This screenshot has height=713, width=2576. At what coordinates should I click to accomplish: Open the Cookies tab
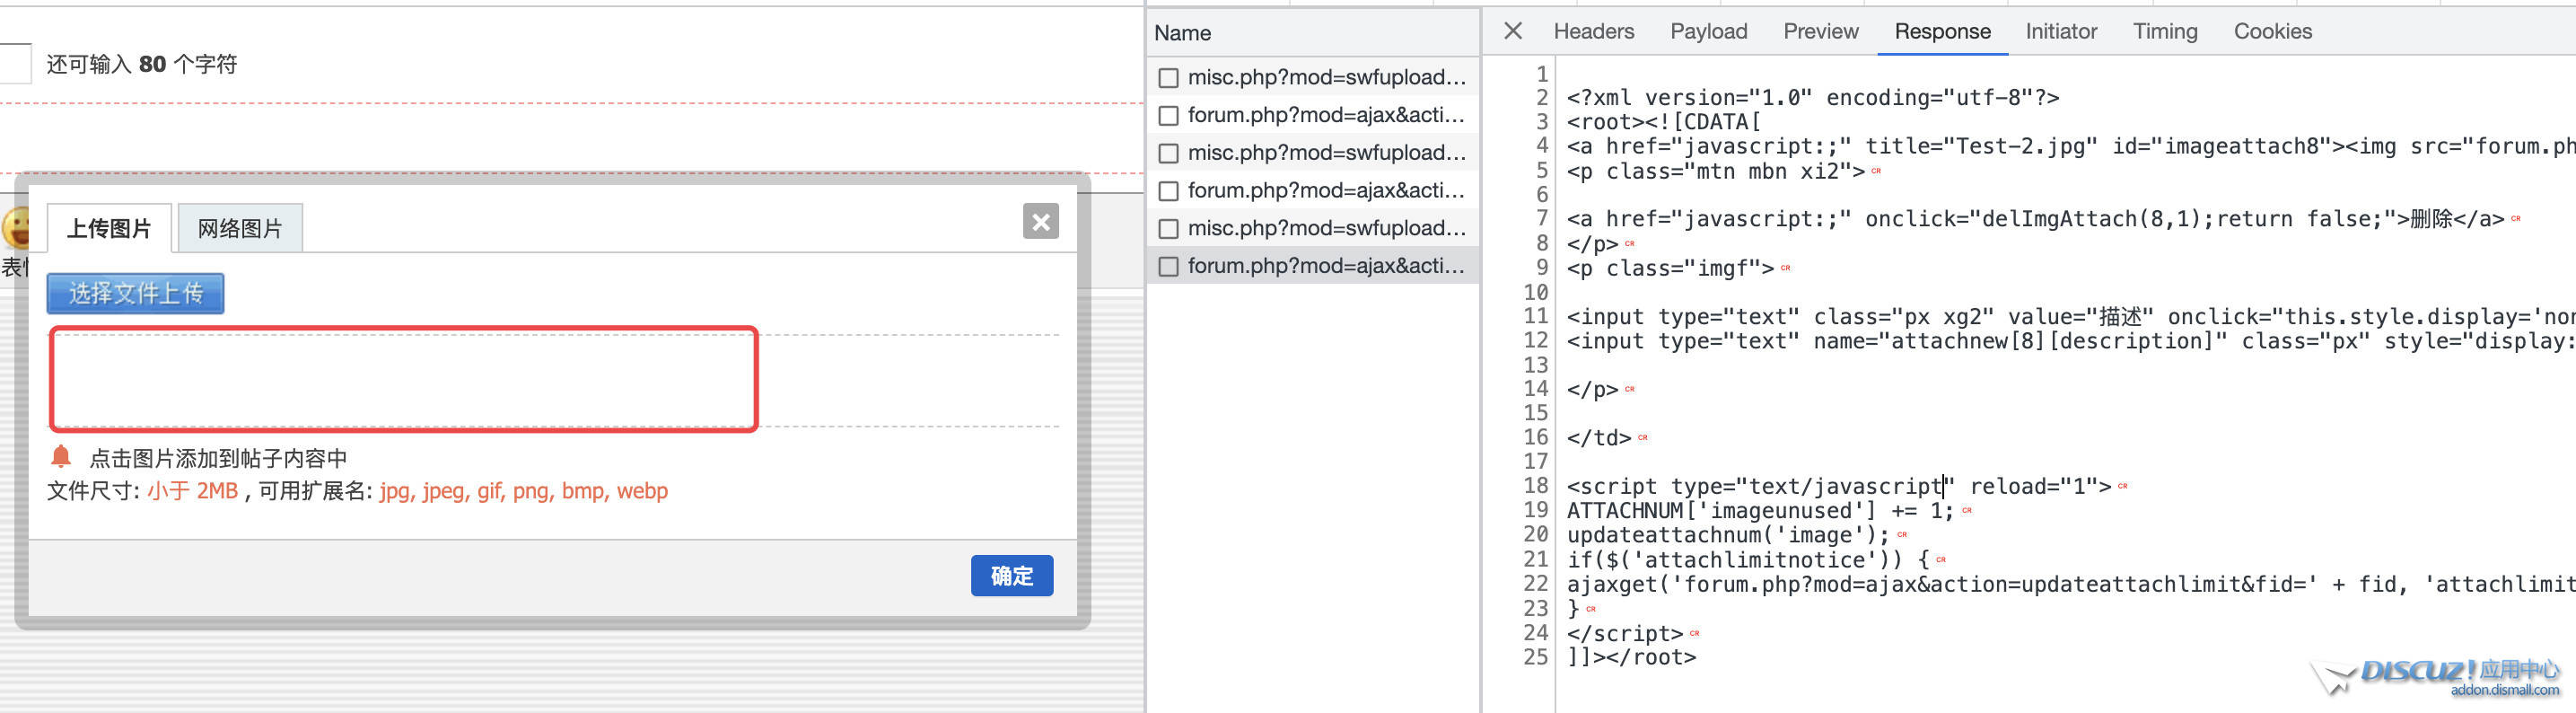click(x=2272, y=31)
